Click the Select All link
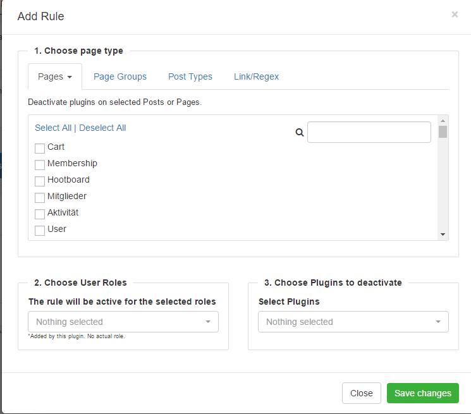Image resolution: width=471 pixels, height=414 pixels. click(53, 128)
